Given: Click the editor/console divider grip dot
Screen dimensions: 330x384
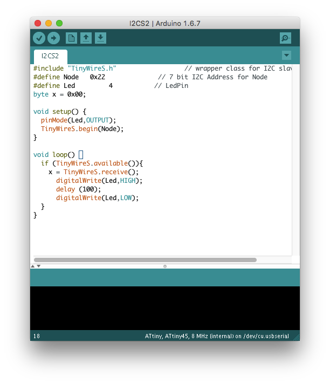Looking at the screenshot, I should pyautogui.click(x=165, y=266).
